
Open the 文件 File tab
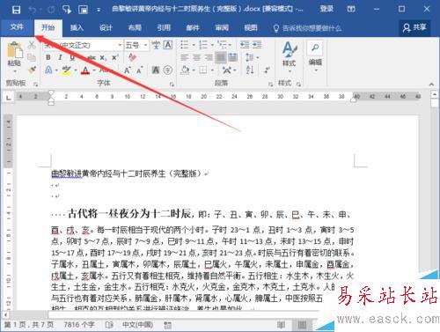(x=17, y=27)
